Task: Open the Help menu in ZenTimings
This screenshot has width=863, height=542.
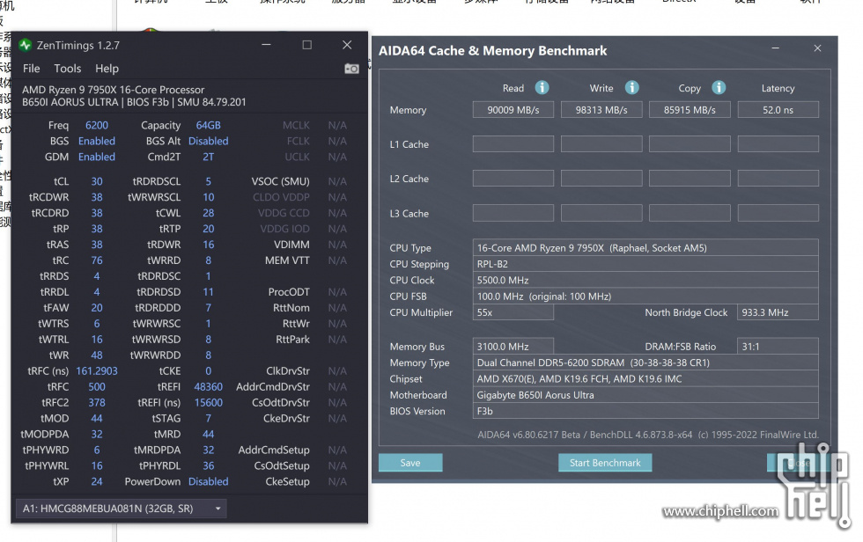Action: tap(107, 69)
